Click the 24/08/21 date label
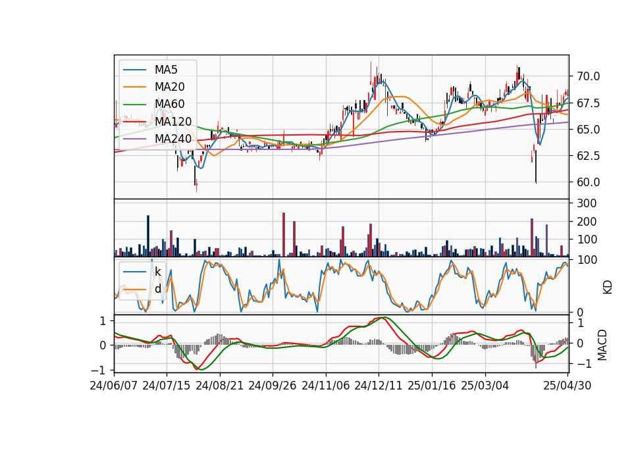The height and width of the screenshot is (454, 632). (220, 386)
